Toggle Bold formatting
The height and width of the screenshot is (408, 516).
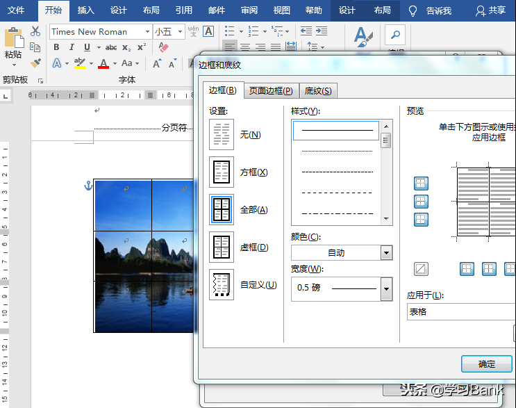56,47
